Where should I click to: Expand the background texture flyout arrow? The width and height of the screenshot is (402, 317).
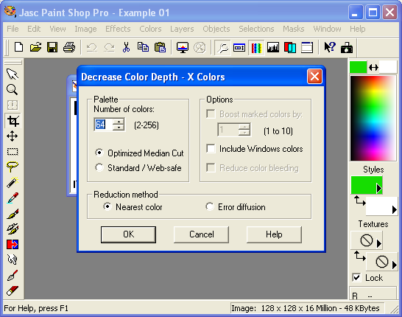(395, 265)
